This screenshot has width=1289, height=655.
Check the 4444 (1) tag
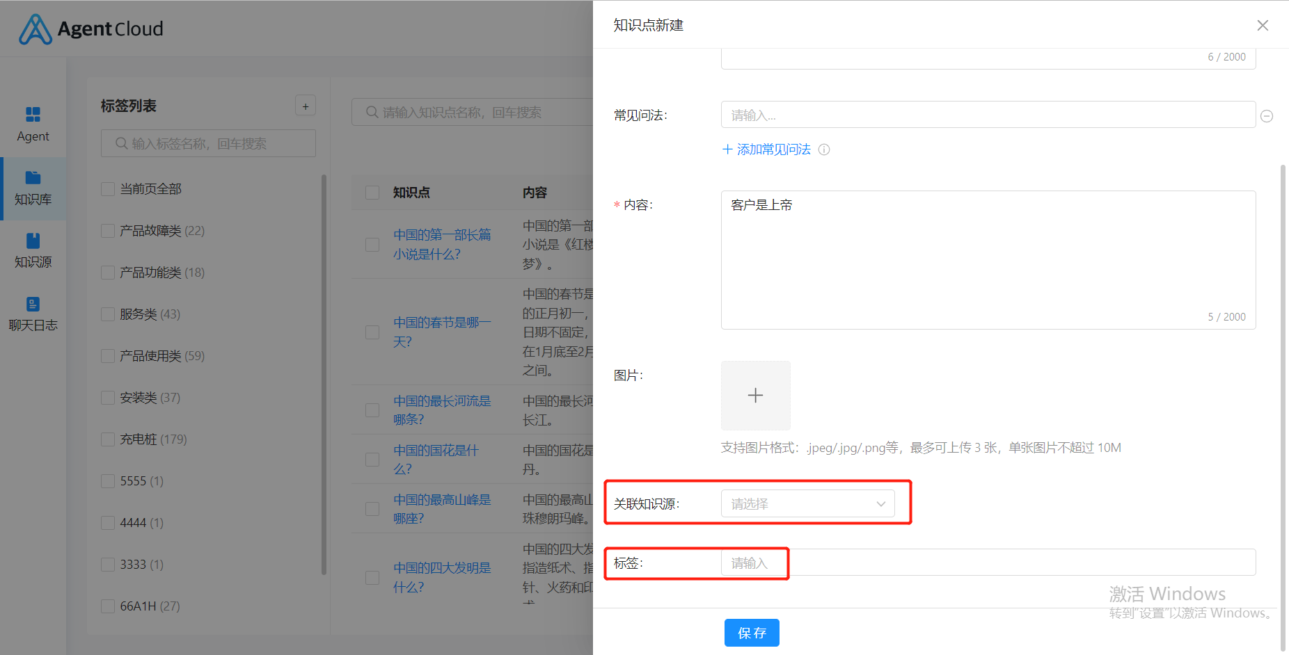click(x=108, y=523)
